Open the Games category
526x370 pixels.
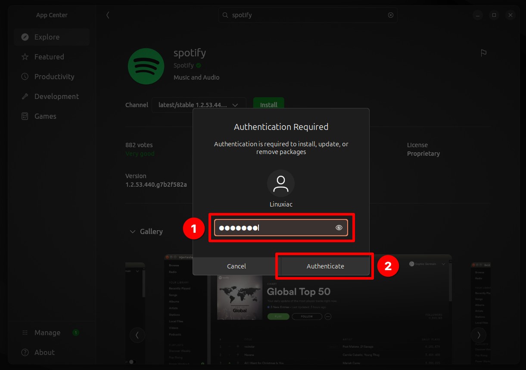(52, 116)
